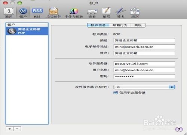Click the 姓名 name input field
Screen dimensions: 187x135
(144, 53)
